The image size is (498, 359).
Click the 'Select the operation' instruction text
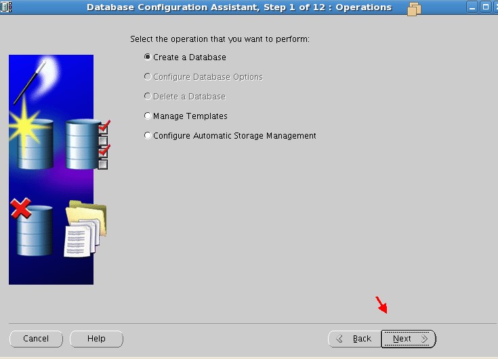[x=220, y=39]
